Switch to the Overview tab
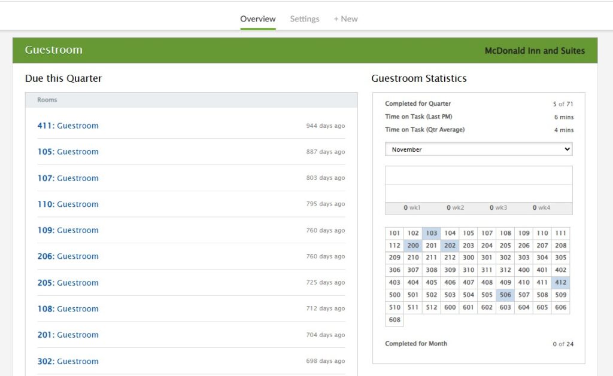The height and width of the screenshot is (376, 613). click(x=257, y=19)
